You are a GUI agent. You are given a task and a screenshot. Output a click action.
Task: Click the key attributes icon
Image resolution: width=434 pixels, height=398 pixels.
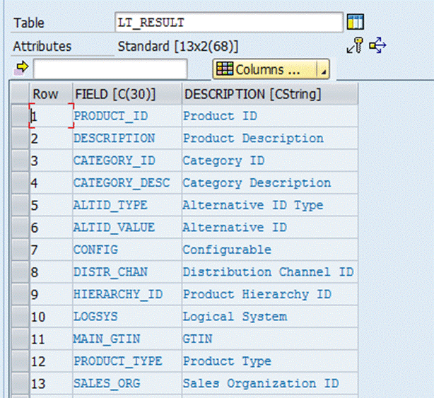click(355, 45)
